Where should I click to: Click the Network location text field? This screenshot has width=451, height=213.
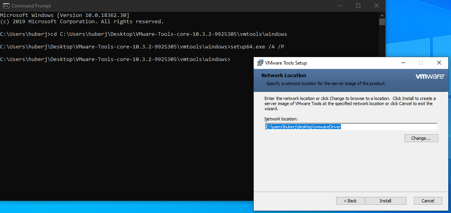351,127
